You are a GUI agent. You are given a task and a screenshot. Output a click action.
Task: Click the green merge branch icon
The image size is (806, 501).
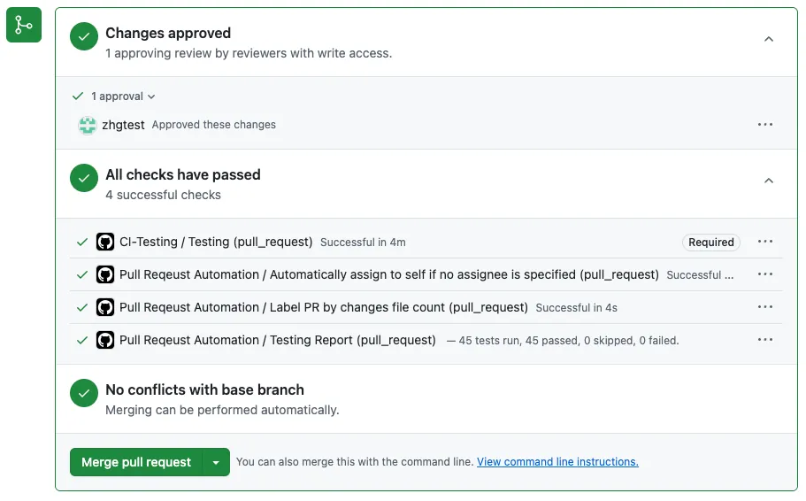click(x=24, y=26)
